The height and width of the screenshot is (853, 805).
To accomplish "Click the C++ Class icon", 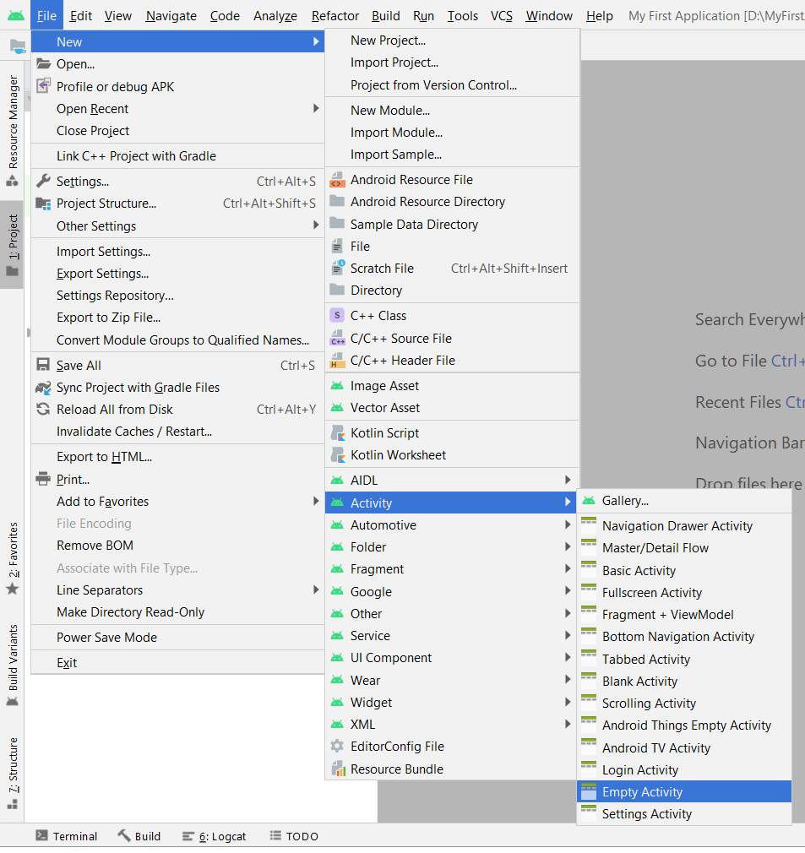I will [x=337, y=315].
